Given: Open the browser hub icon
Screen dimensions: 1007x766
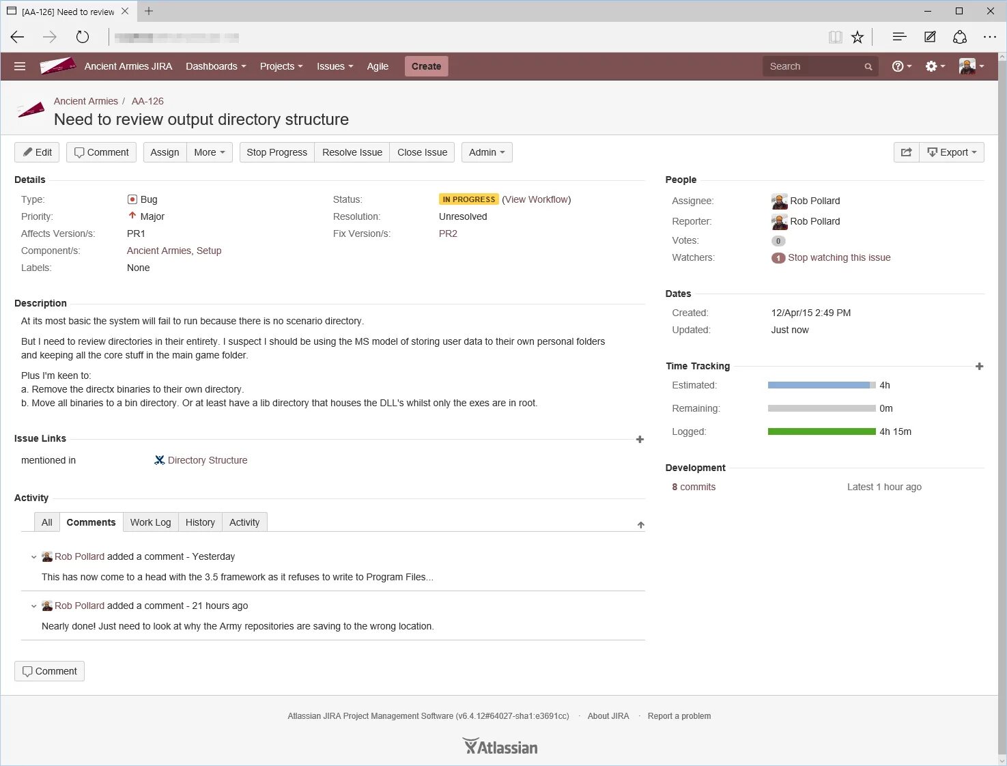Looking at the screenshot, I should tap(899, 37).
